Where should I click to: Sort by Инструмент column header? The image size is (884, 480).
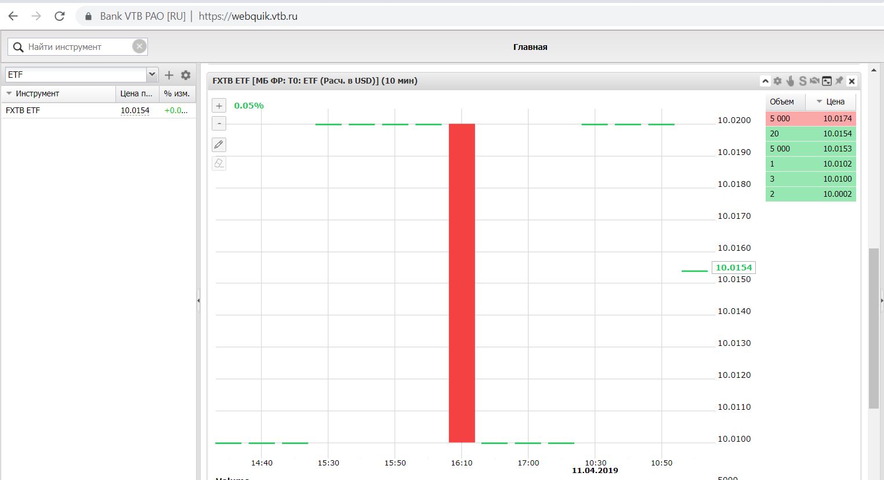[59, 93]
